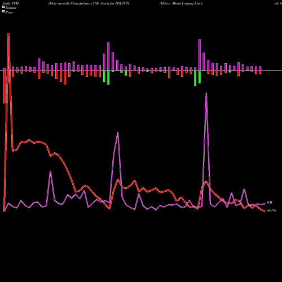The width and height of the screenshot is (282, 282).
Task: Click the Daily PVM title text
Action: [11, 3]
